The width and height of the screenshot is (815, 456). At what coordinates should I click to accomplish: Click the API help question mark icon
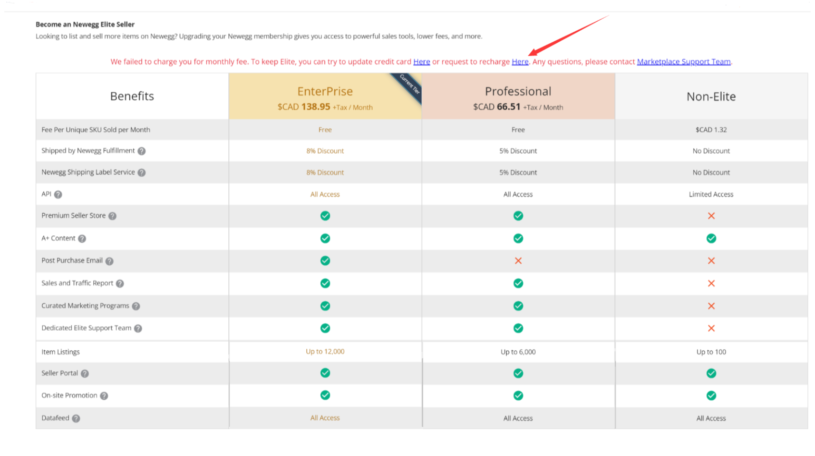click(58, 195)
